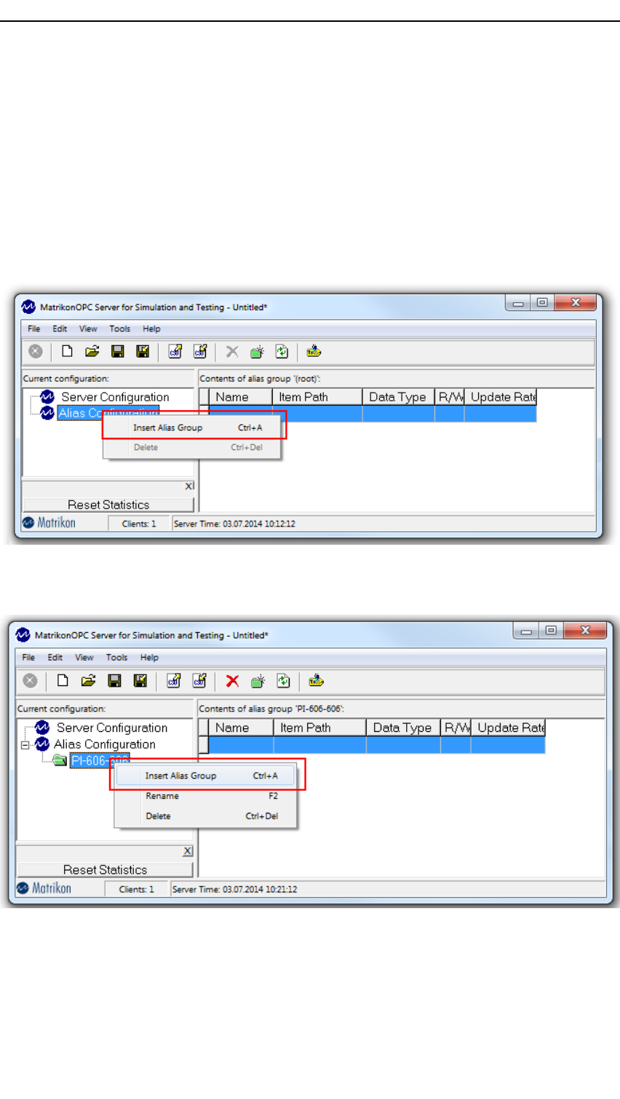Click greyed stop circle icon in '(root)' window toolbar

coord(35,352)
